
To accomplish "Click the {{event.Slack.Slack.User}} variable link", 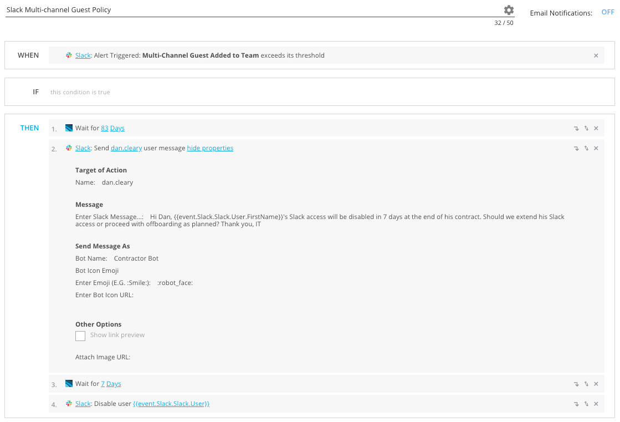I will (171, 404).
